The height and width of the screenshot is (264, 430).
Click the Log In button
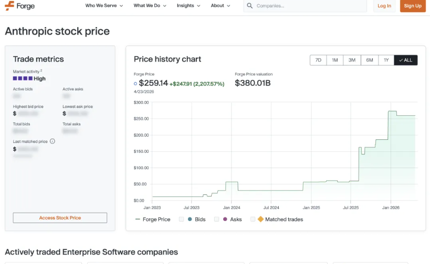click(384, 6)
